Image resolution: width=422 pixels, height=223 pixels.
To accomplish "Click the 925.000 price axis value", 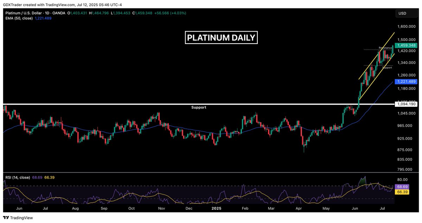I will coord(405,139).
